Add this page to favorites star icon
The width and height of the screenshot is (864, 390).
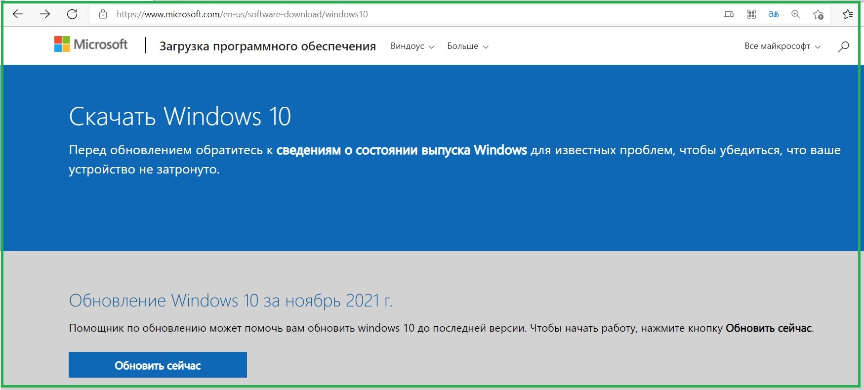[818, 14]
